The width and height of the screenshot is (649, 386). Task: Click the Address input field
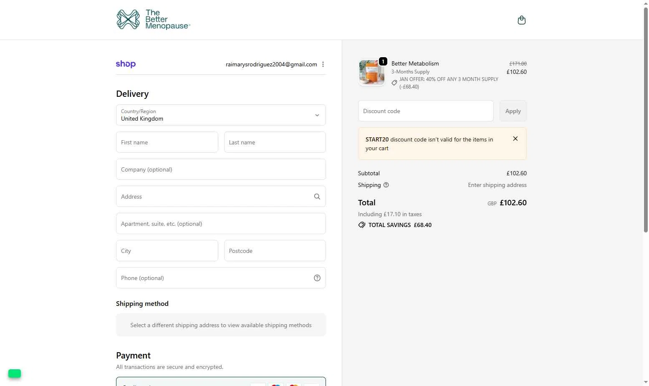pyautogui.click(x=221, y=197)
